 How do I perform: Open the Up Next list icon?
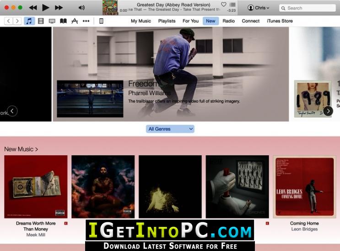tap(232, 4)
